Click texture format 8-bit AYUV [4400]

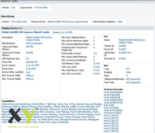coord(112,113)
